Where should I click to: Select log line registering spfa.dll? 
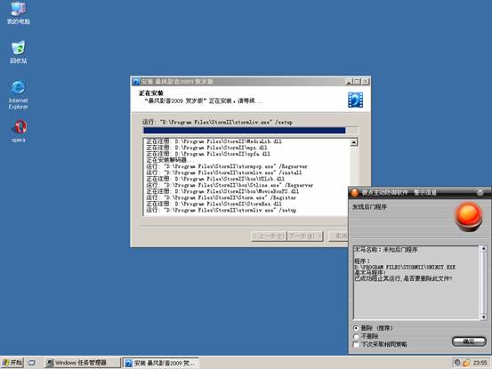[x=208, y=154]
